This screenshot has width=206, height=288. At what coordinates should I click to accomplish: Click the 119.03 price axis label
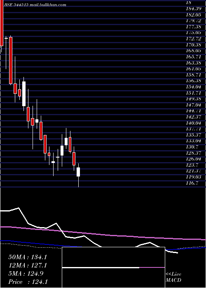click(x=194, y=177)
